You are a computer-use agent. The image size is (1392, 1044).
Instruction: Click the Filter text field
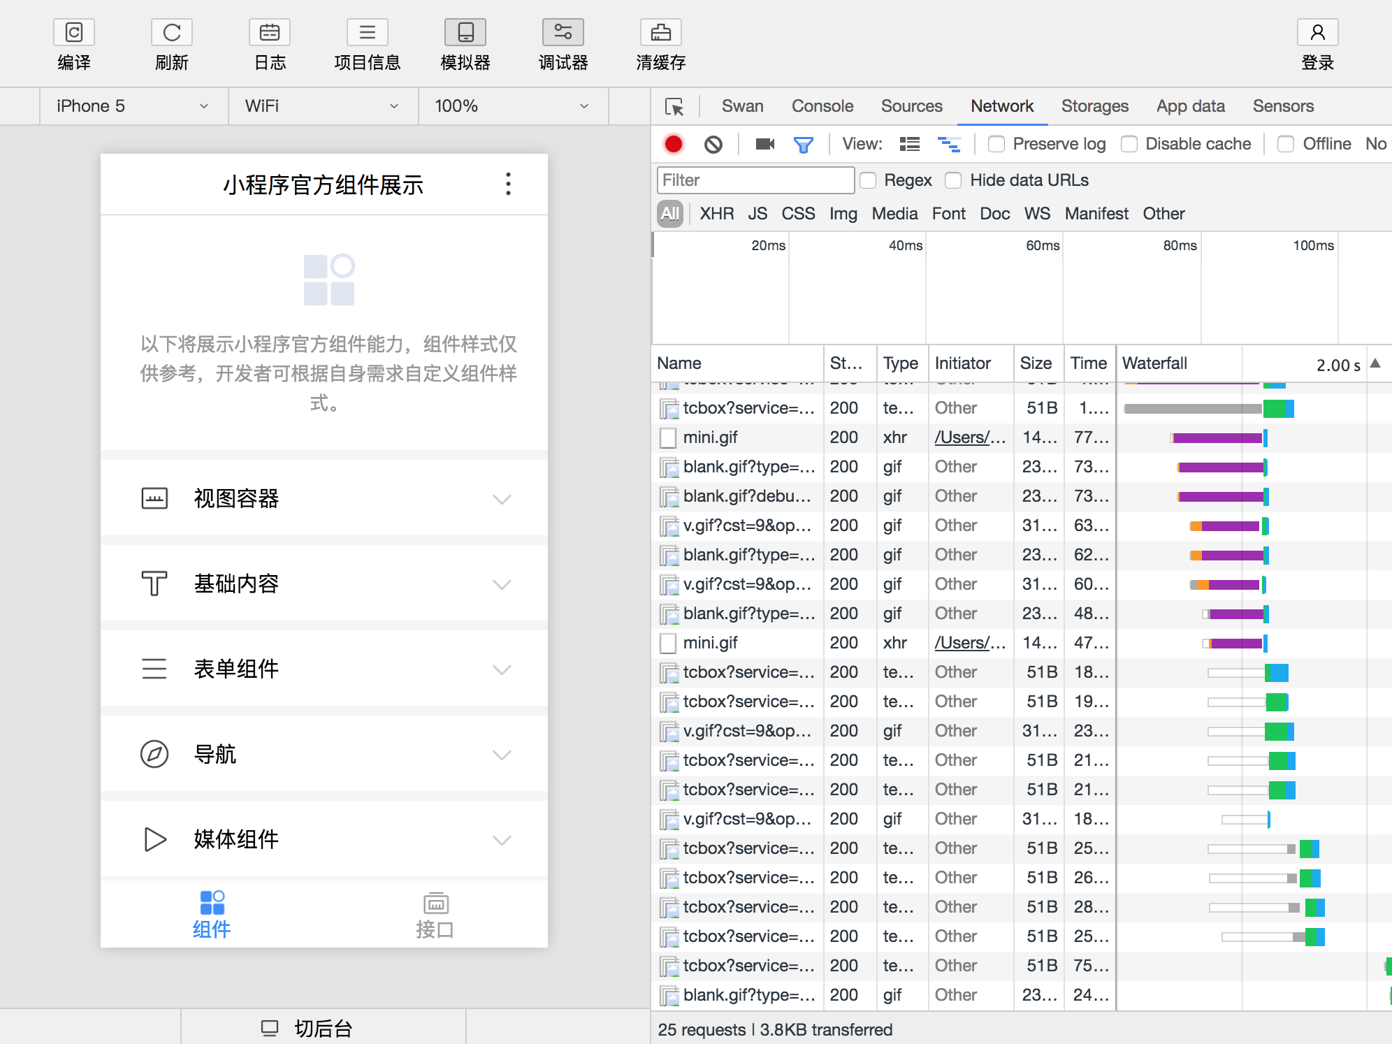point(755,180)
